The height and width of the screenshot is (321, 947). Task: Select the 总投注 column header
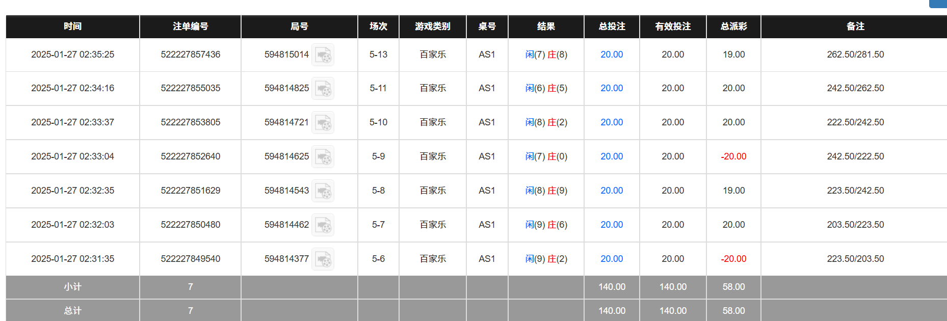(612, 26)
